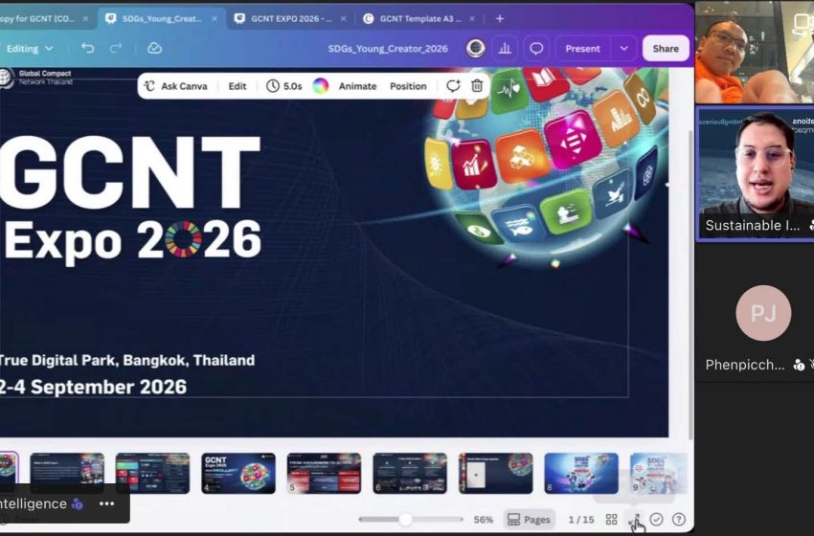Switch to the SDGs_Young_Creat tab
This screenshot has width=814, height=536.
161,19
